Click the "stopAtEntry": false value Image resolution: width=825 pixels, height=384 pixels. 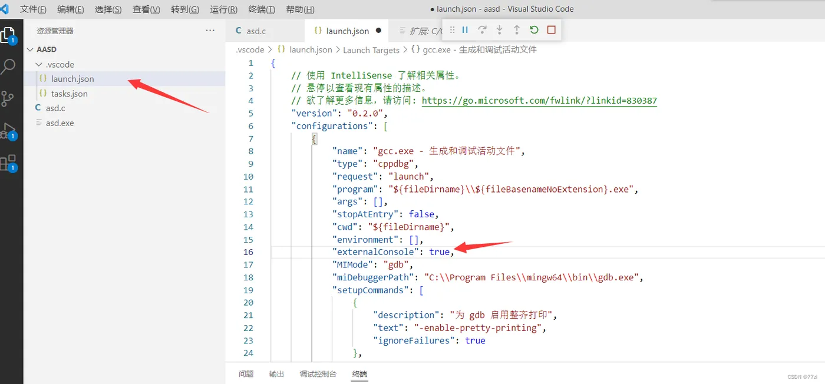coord(422,214)
